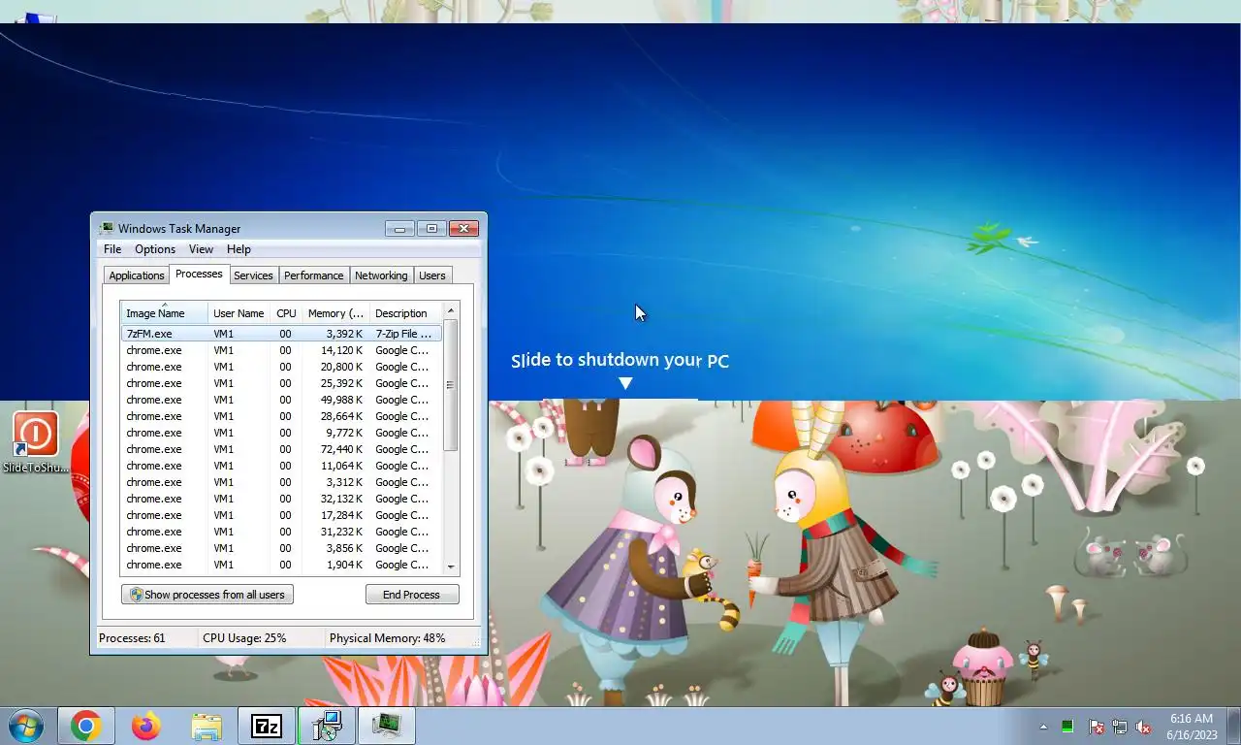Screen dimensions: 1241x745
Task: Switch to the Users tab
Action: point(431,275)
